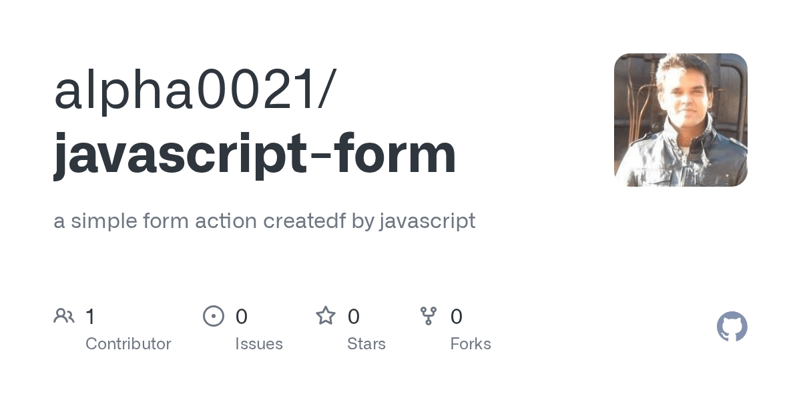Click the contributors people icon
This screenshot has width=801, height=400.
(x=64, y=316)
